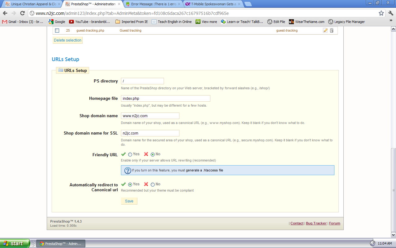
Task: Switch to PrestaShop Administration tab
Action: coord(93,4)
